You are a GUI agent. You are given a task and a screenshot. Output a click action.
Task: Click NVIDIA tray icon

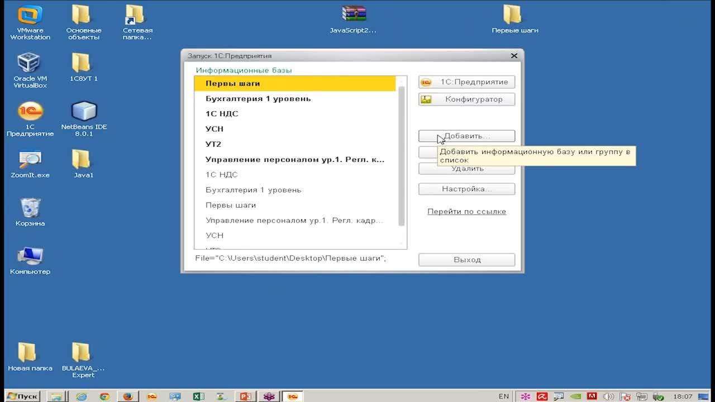click(x=576, y=396)
